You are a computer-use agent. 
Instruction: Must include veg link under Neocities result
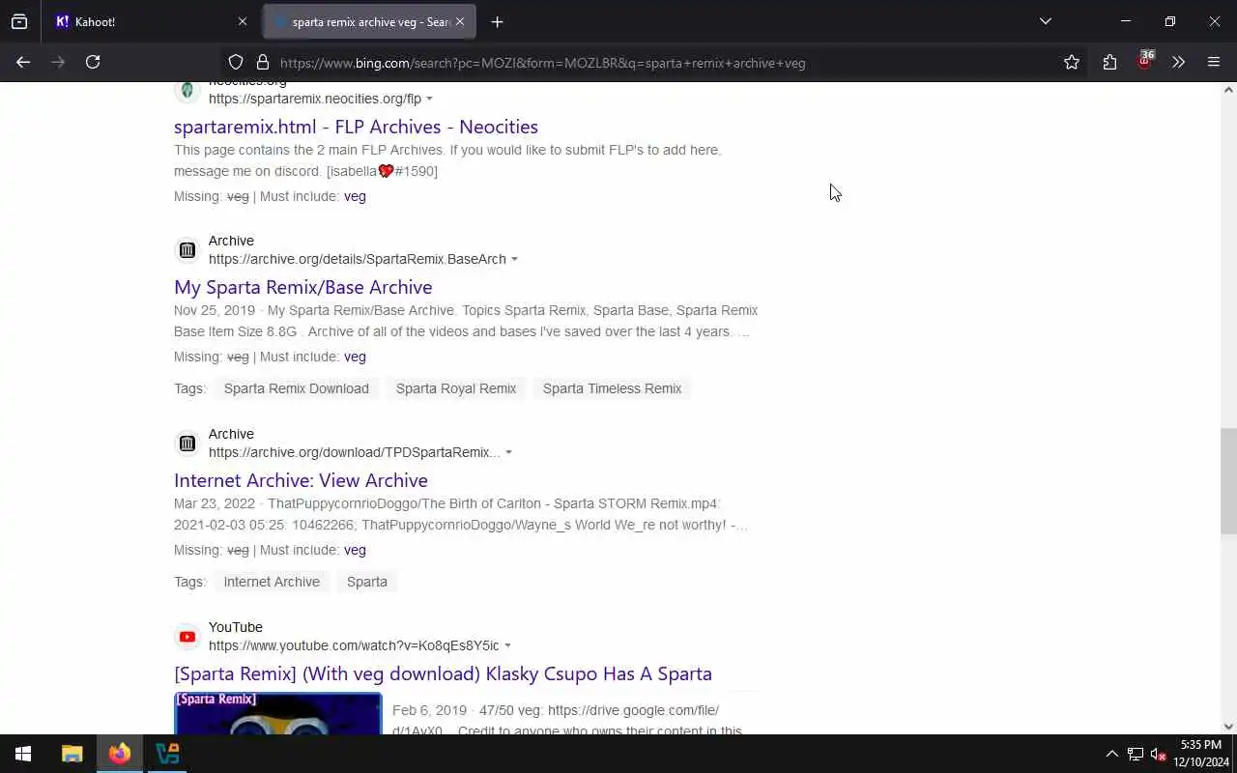click(x=355, y=196)
